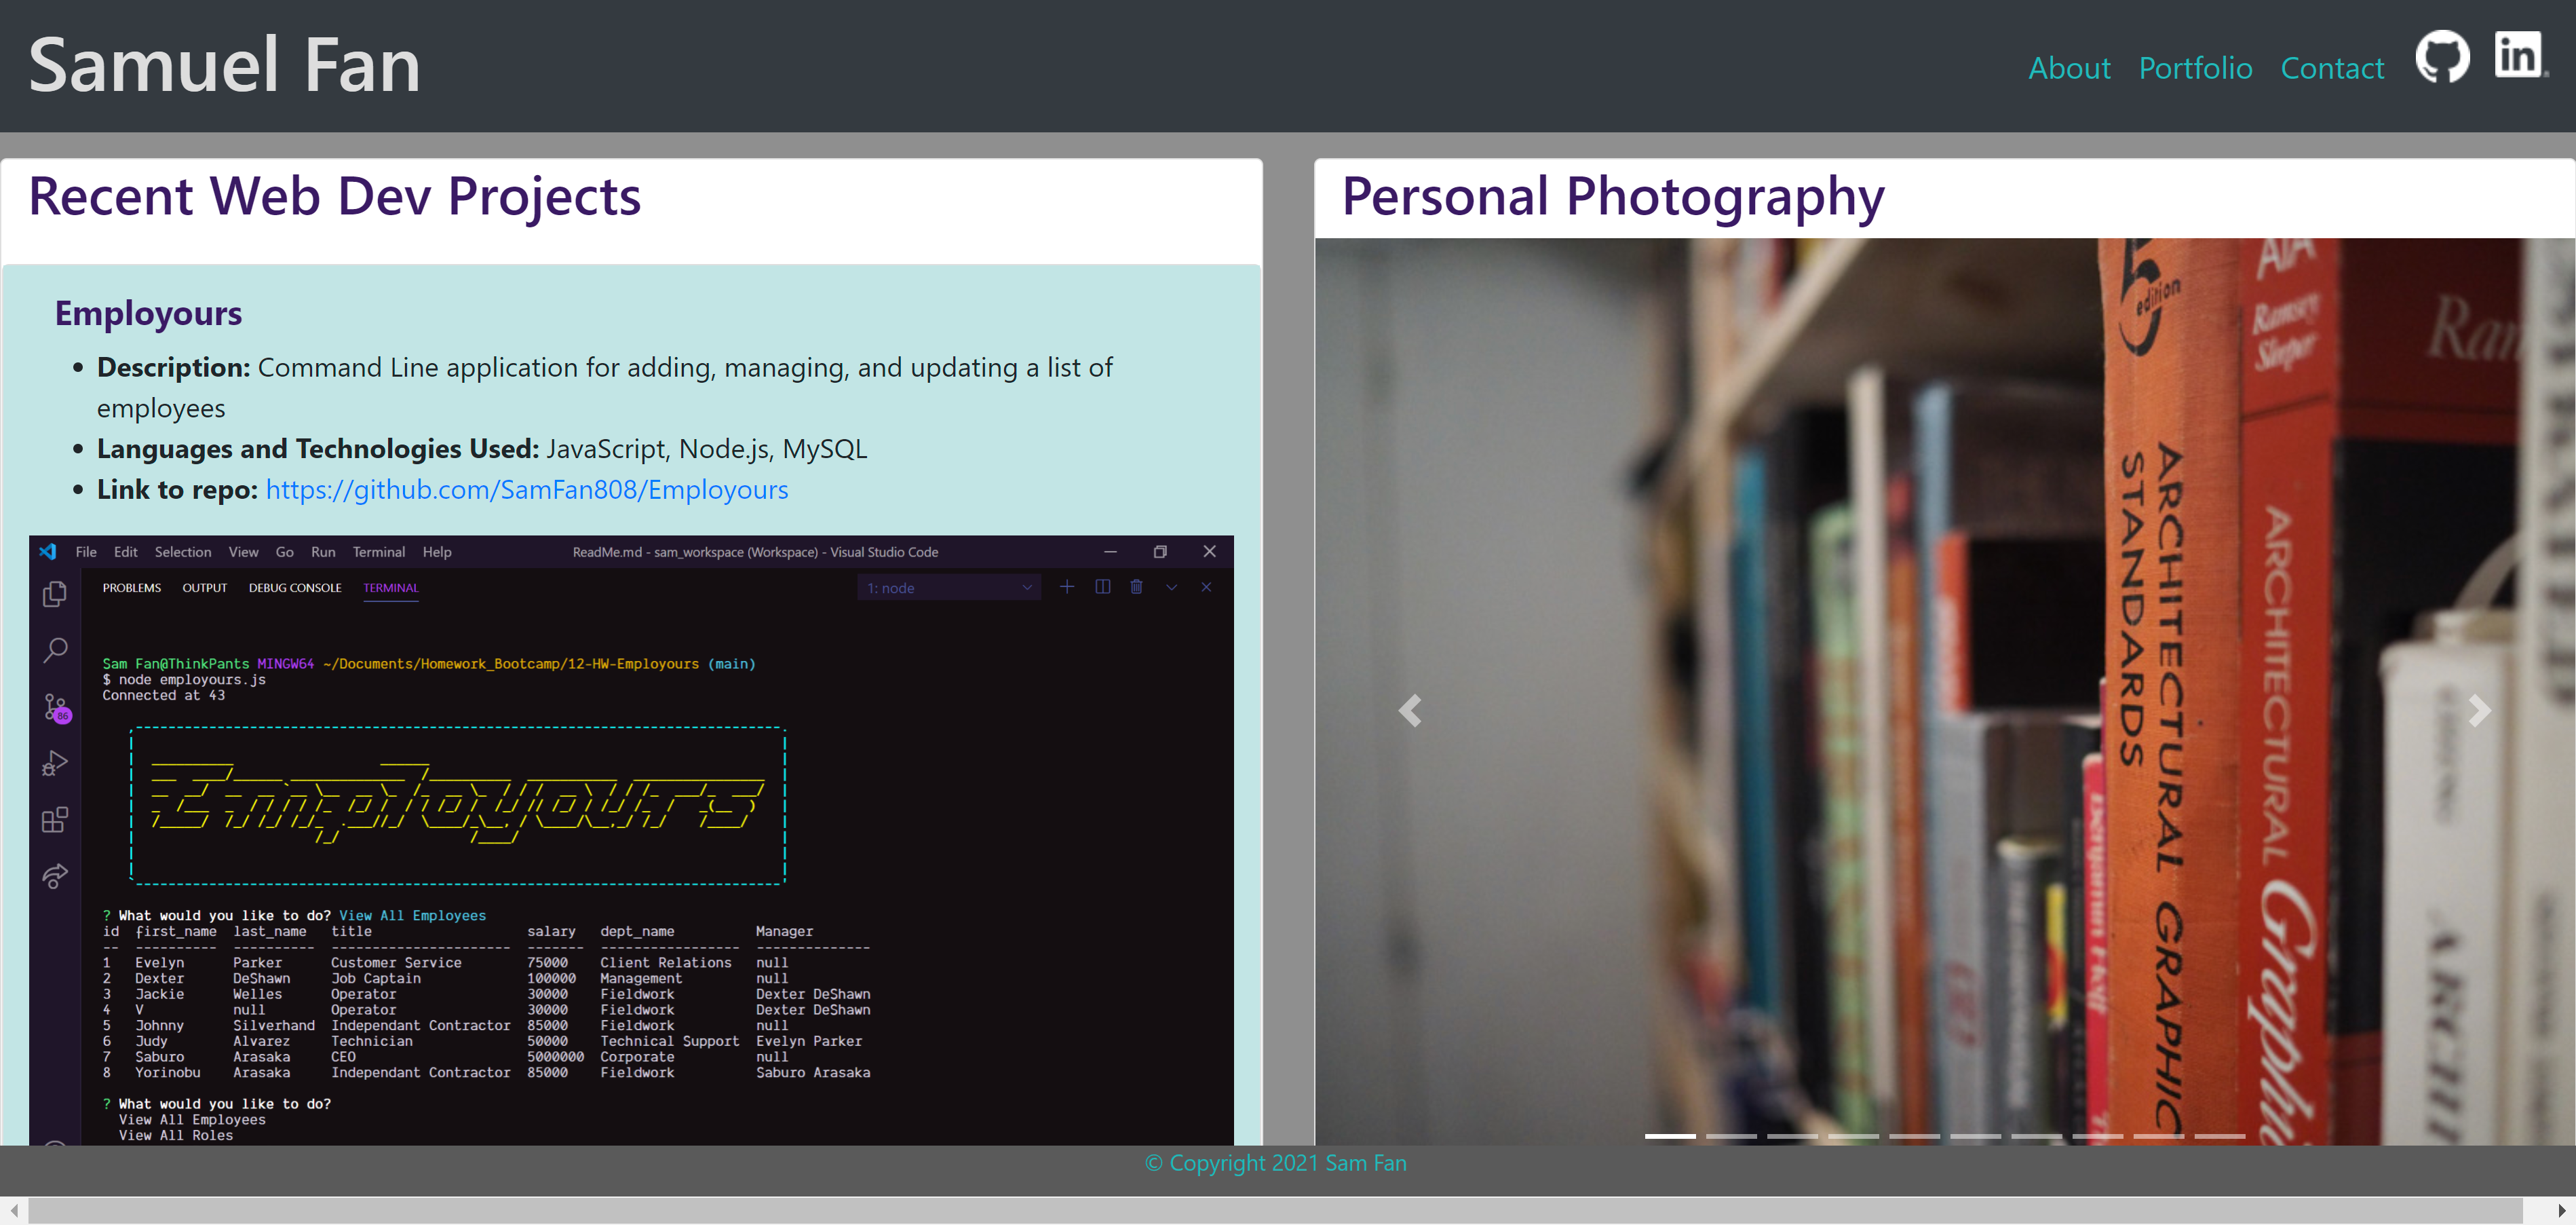2576x1225 pixels.
Task: Click the Explorer files icon in sidebar
Action: point(55,594)
